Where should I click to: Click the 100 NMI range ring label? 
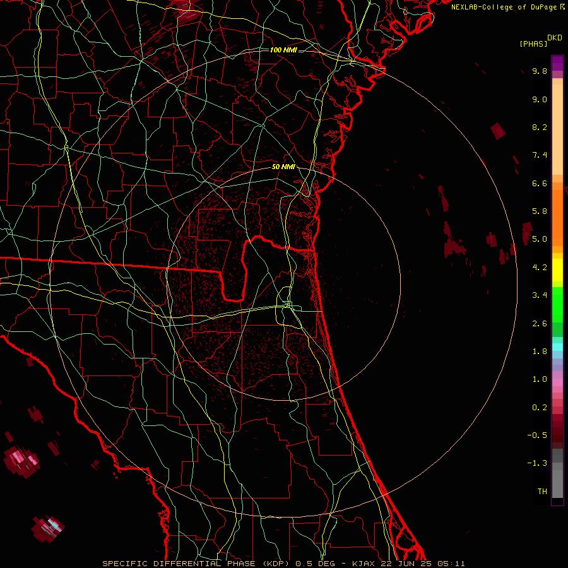[283, 50]
